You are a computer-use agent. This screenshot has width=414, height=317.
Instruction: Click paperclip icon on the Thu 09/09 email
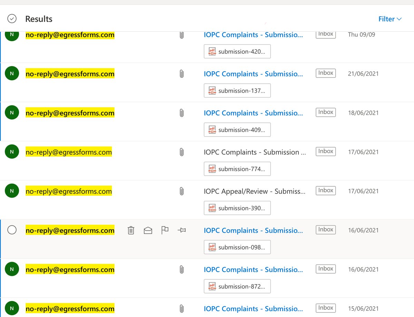(x=181, y=35)
